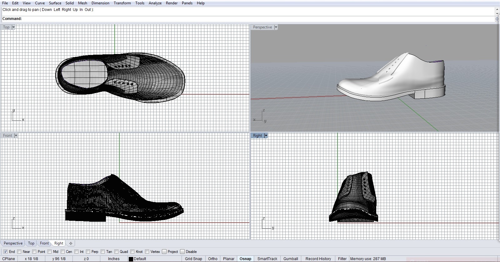The height and width of the screenshot is (262, 500).
Task: Enable the Near osnap checkbox
Action: [19, 252]
